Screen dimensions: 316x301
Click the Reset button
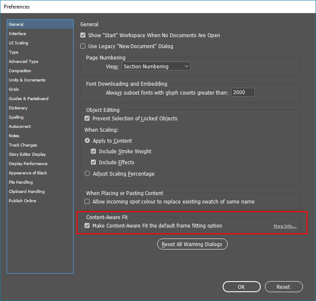(x=283, y=287)
